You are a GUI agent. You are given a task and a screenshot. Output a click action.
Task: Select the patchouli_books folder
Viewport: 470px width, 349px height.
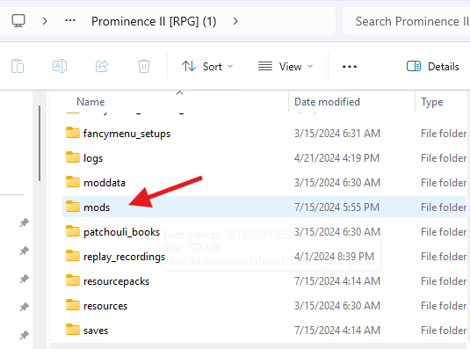(264, 231)
